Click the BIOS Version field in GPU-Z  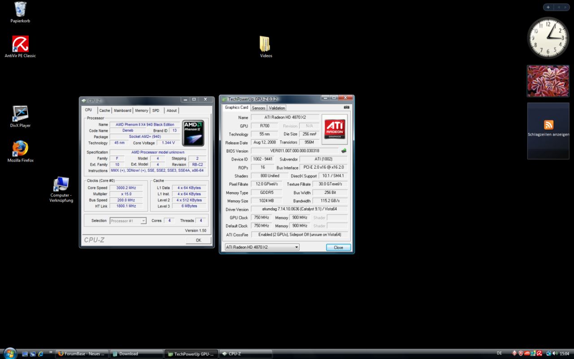click(x=295, y=151)
